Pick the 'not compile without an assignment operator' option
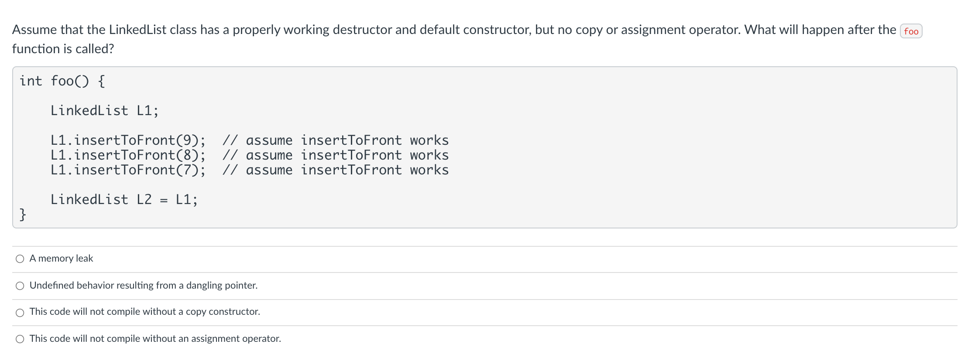Image resolution: width=968 pixels, height=361 pixels. pos(20,339)
